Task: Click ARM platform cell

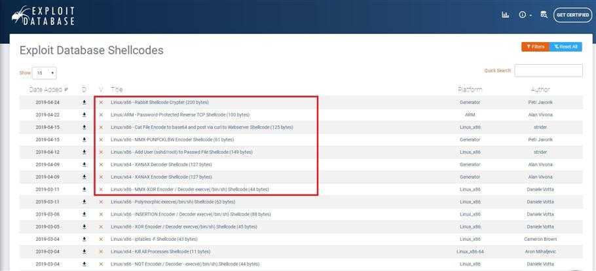Action: tap(470, 115)
